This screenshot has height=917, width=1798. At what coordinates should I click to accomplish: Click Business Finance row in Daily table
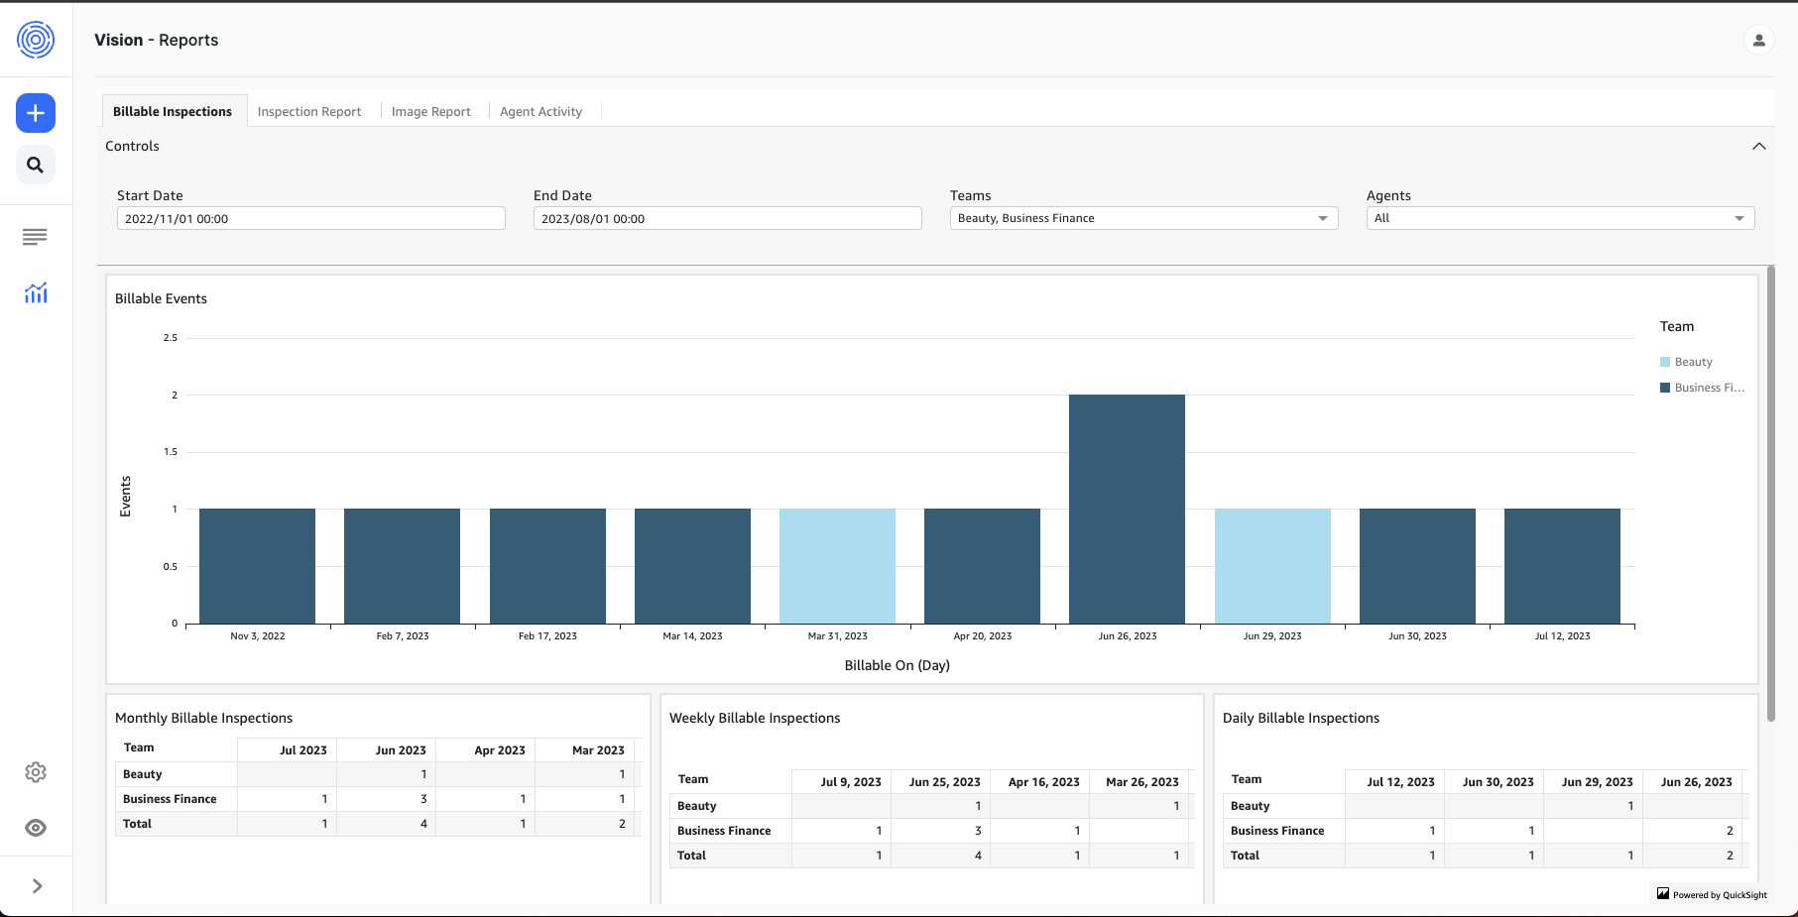[x=1485, y=831]
